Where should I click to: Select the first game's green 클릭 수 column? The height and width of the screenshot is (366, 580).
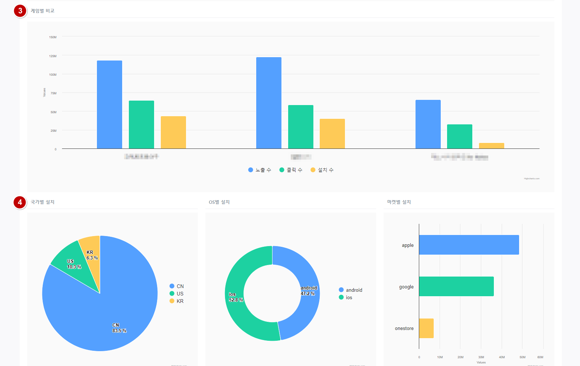[x=141, y=125]
